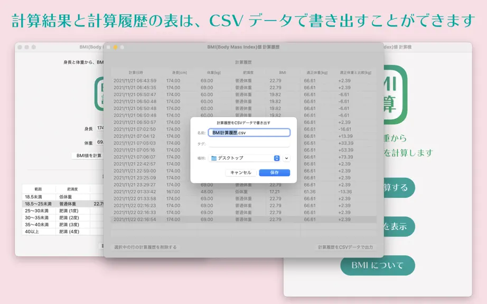Screen dimensions: 487x304
Task: Click the 保存 save button
Action: (274, 173)
